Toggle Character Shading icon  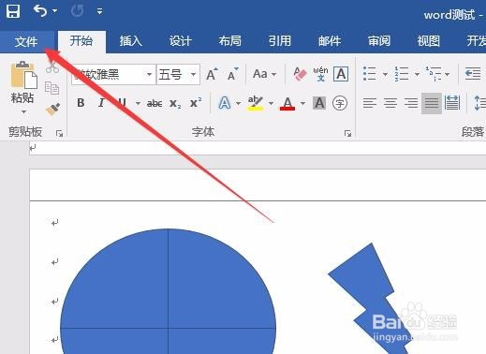pos(319,103)
